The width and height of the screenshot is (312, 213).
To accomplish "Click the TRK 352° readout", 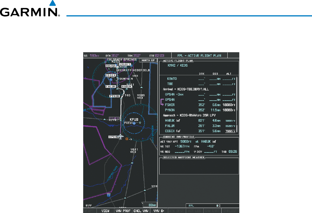I will click(134, 56).
